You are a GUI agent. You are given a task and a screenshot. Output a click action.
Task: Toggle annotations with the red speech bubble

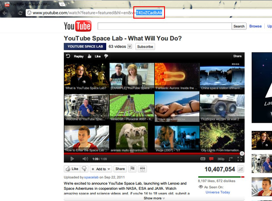click(x=211, y=159)
